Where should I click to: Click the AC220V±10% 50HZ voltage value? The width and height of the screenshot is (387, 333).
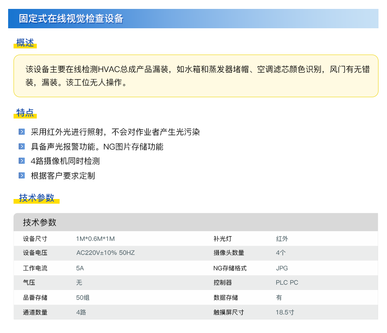(x=105, y=253)
